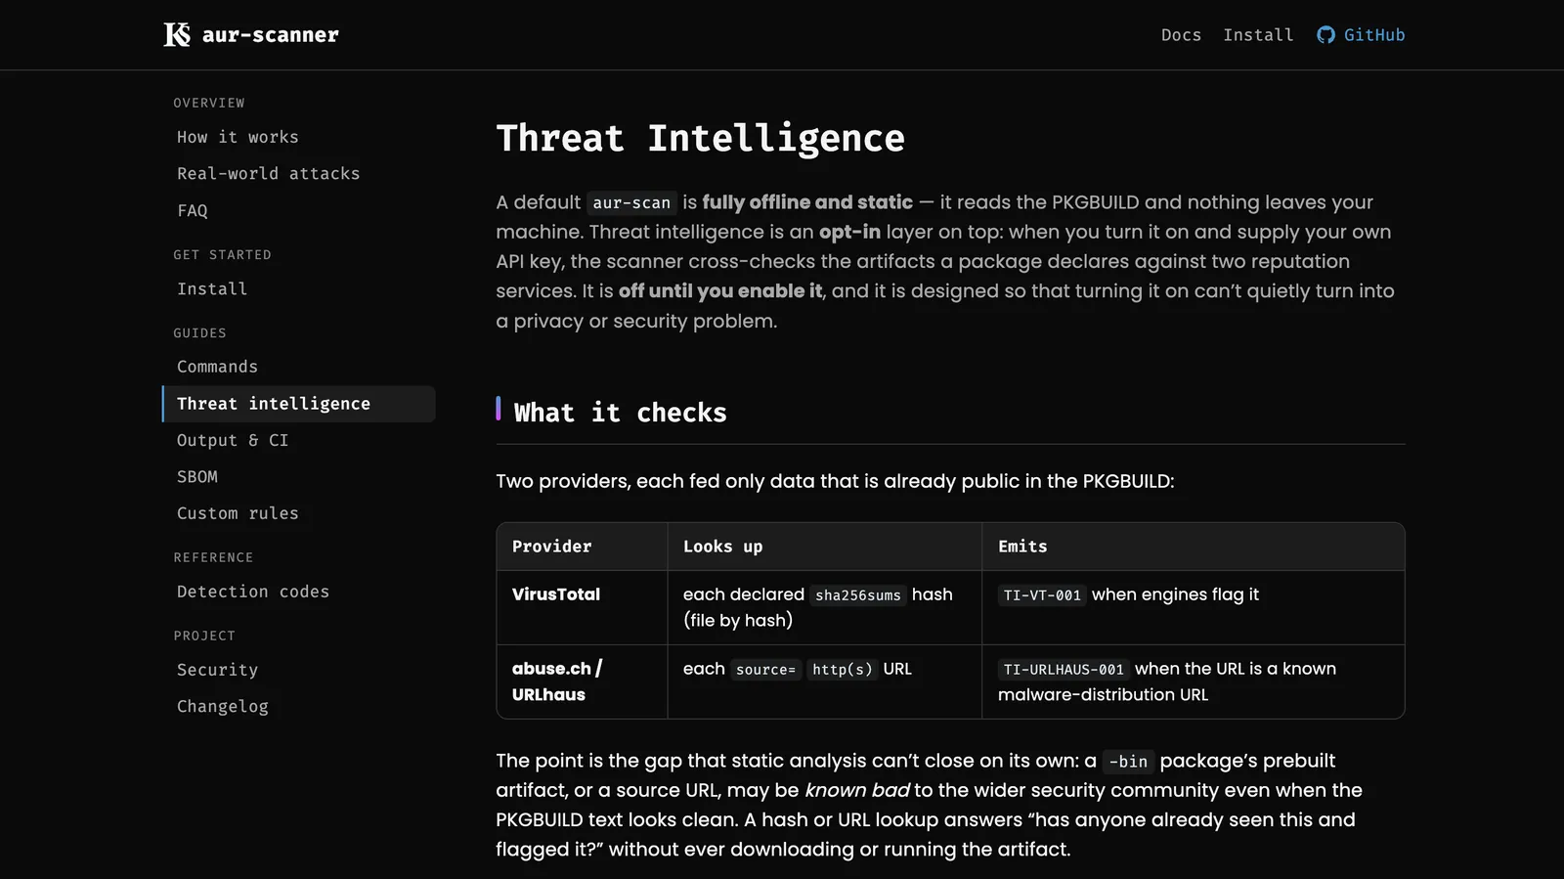Click the -bin inline code
Viewport: 1564px width, 879px height.
1128,761
